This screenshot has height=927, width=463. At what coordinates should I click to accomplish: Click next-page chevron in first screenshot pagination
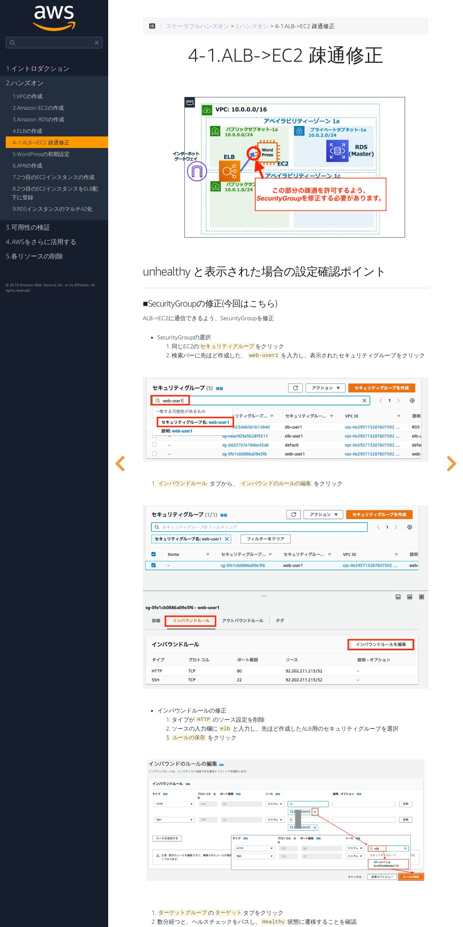(398, 401)
